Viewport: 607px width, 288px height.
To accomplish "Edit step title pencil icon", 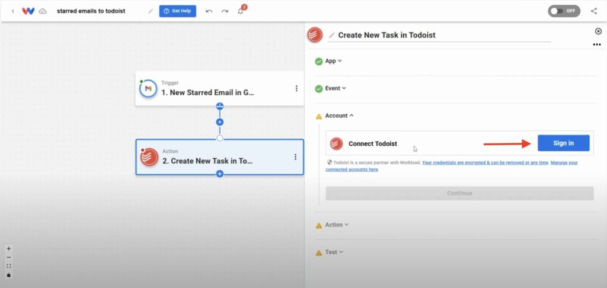I will (331, 35).
